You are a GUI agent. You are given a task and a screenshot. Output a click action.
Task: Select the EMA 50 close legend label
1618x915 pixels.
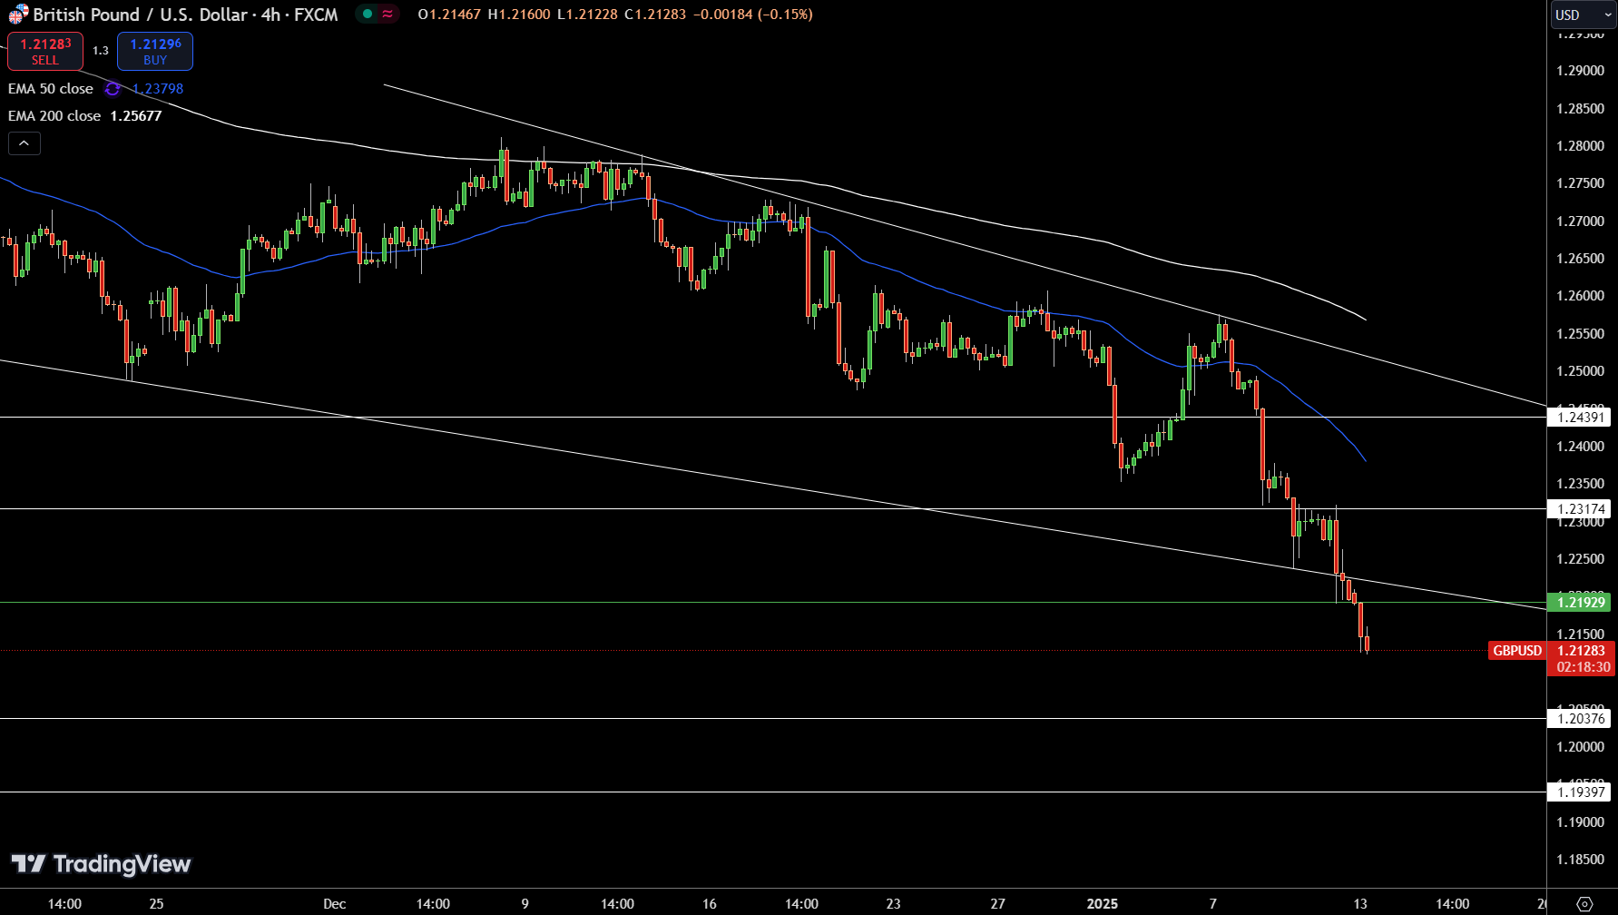point(51,89)
